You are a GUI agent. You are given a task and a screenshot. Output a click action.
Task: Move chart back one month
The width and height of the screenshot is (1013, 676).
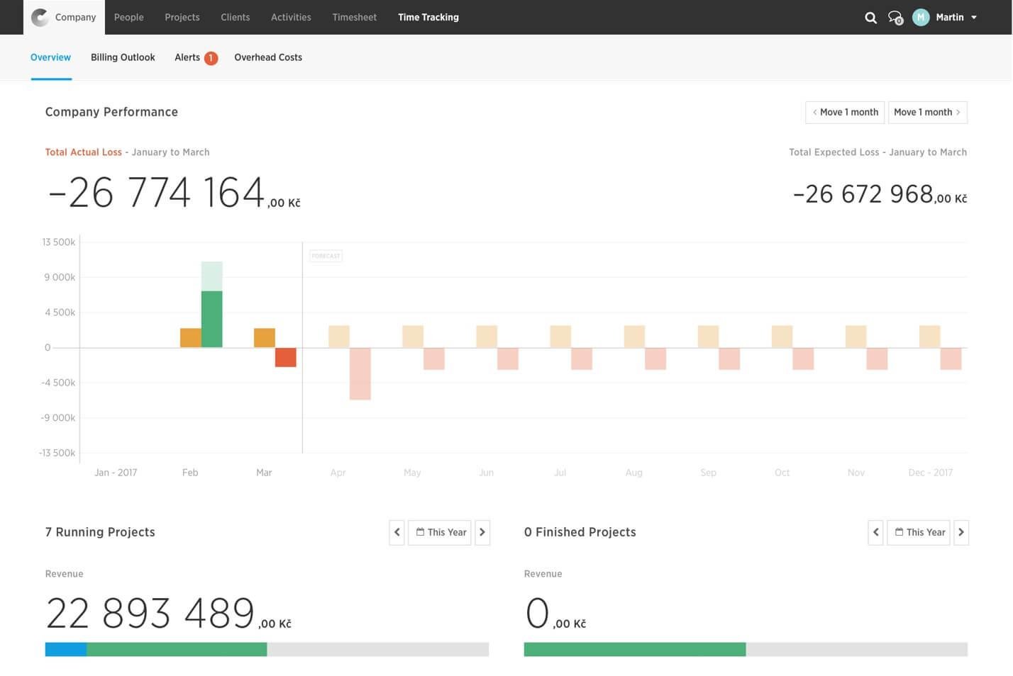tap(845, 112)
